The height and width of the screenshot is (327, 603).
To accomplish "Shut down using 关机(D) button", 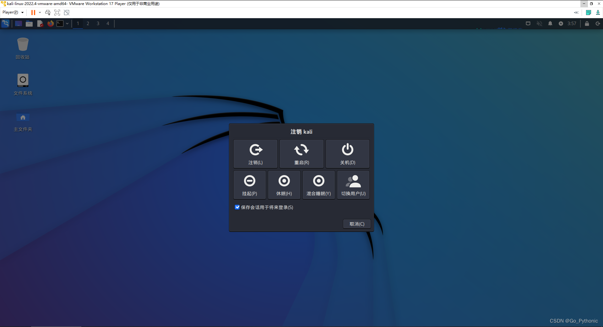I will coord(348,154).
